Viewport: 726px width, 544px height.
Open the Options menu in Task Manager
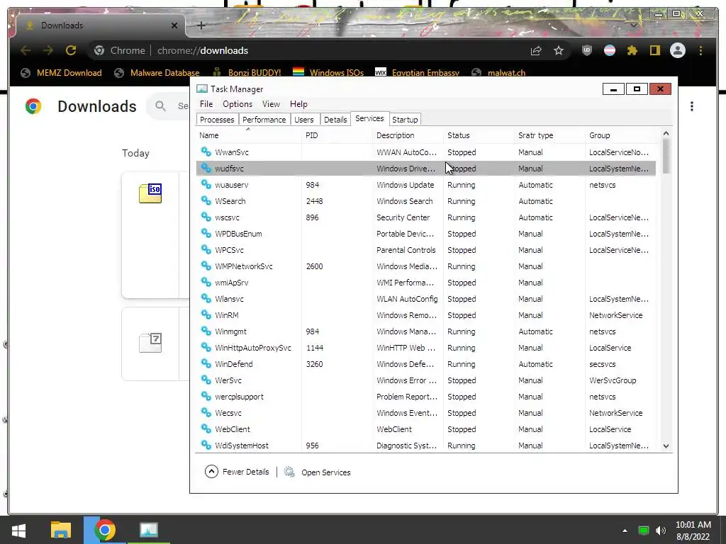click(x=238, y=104)
